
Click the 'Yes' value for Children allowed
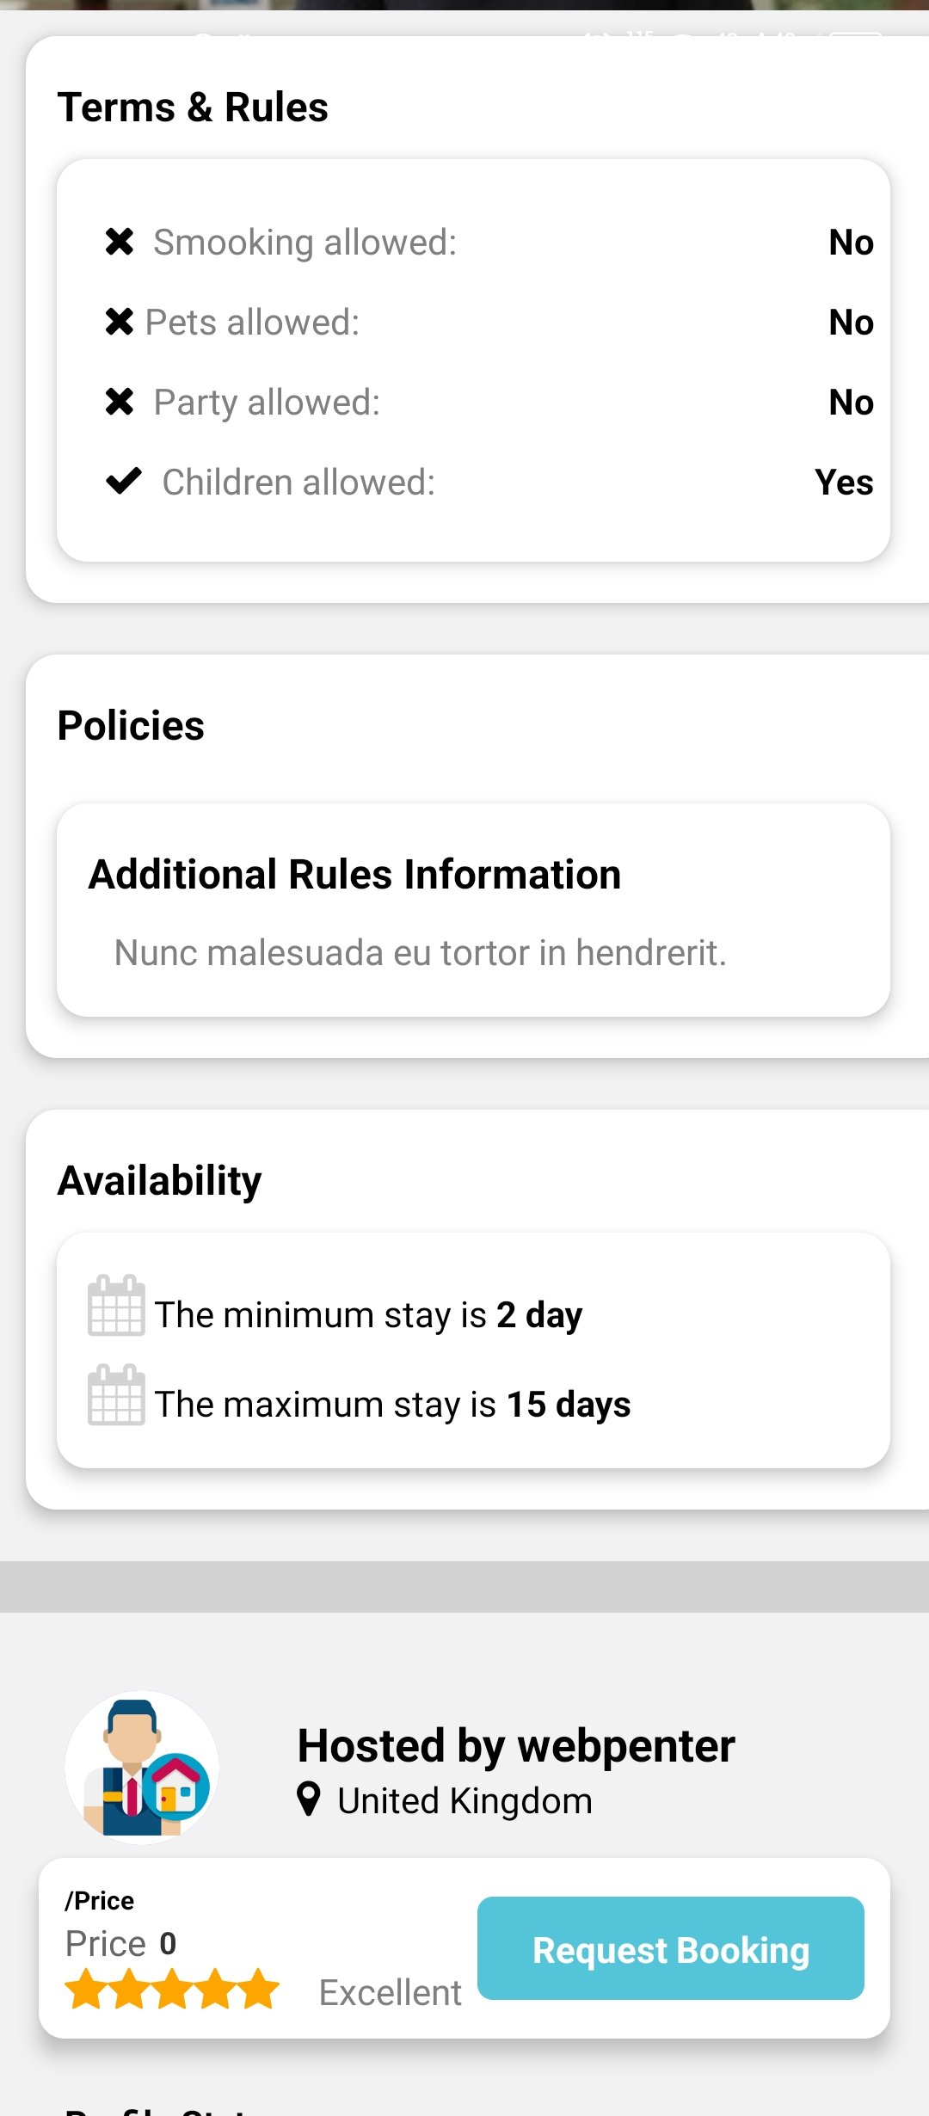[x=844, y=483]
